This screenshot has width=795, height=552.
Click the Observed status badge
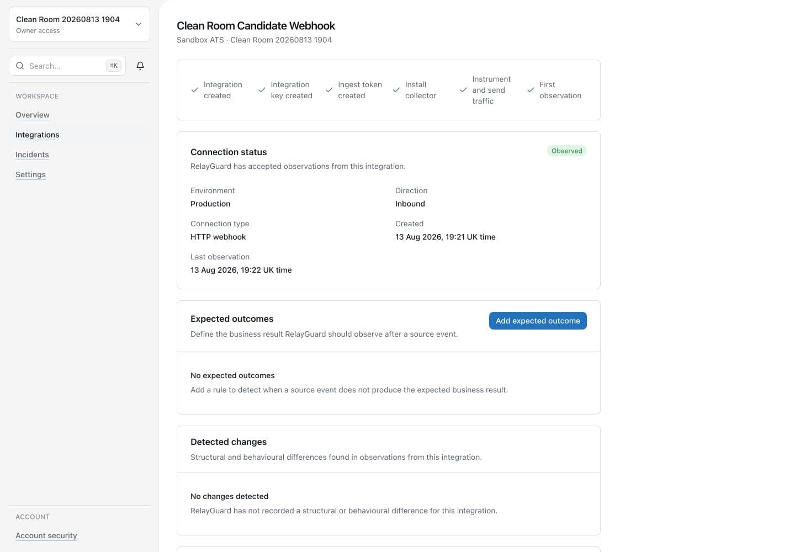567,151
